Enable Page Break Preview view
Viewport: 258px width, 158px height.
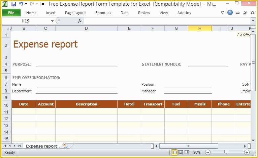pyautogui.click(x=187, y=152)
